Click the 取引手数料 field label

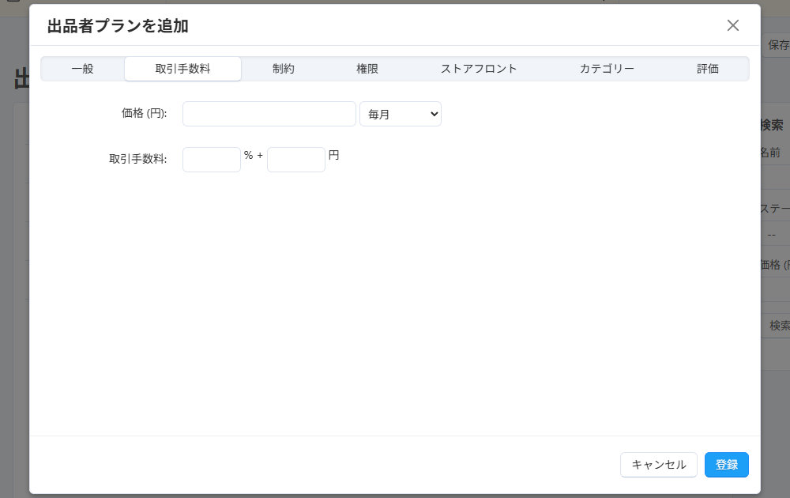click(137, 159)
